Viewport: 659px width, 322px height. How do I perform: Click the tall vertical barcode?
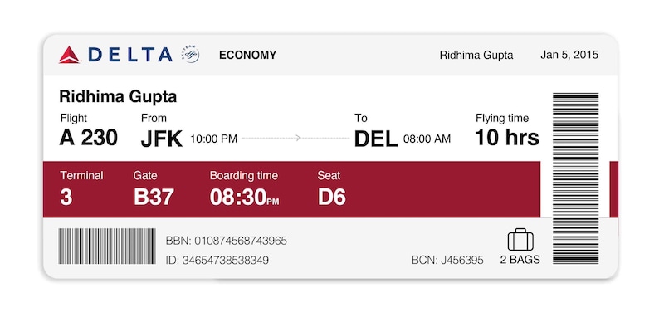coord(575,178)
